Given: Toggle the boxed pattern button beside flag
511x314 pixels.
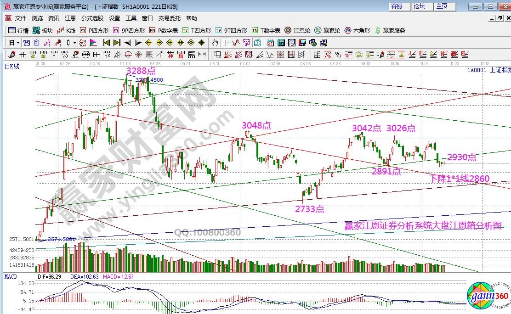Looking at the screenshot, I should pos(83,43).
